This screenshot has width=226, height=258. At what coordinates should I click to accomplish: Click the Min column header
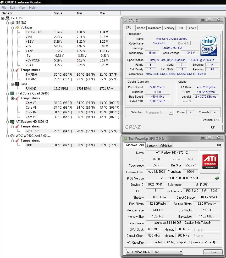pos(86,13)
